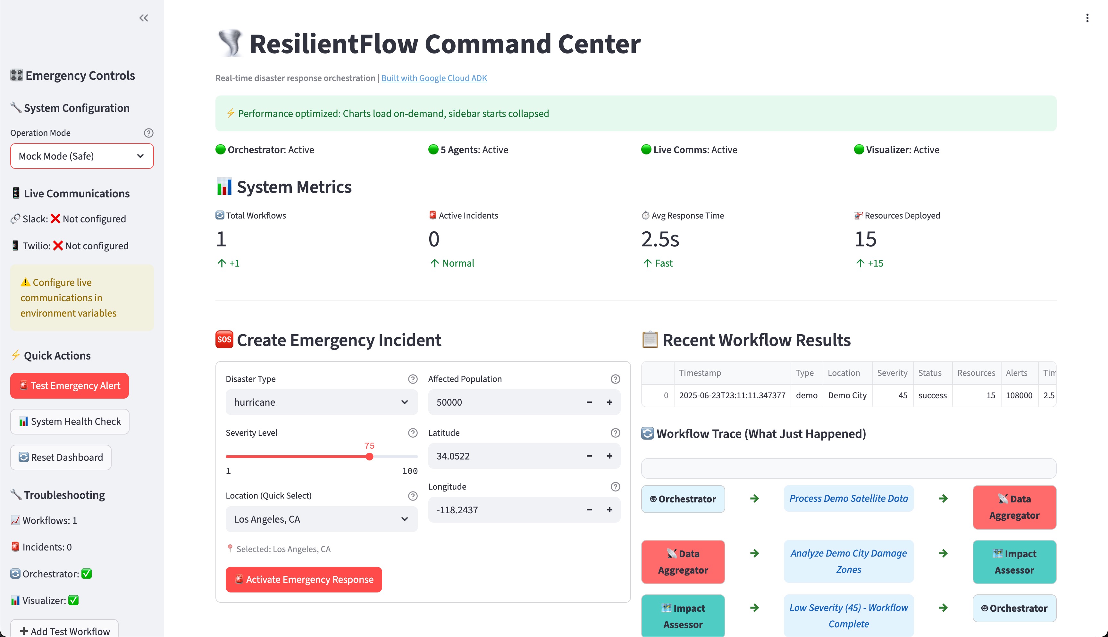Click the Severity Level slider handle
The width and height of the screenshot is (1108, 637).
click(x=369, y=457)
